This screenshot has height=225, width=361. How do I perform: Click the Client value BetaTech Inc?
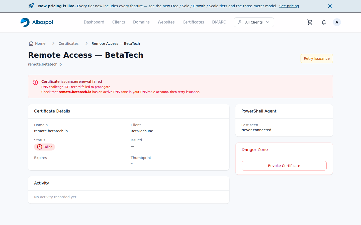[x=142, y=131]
